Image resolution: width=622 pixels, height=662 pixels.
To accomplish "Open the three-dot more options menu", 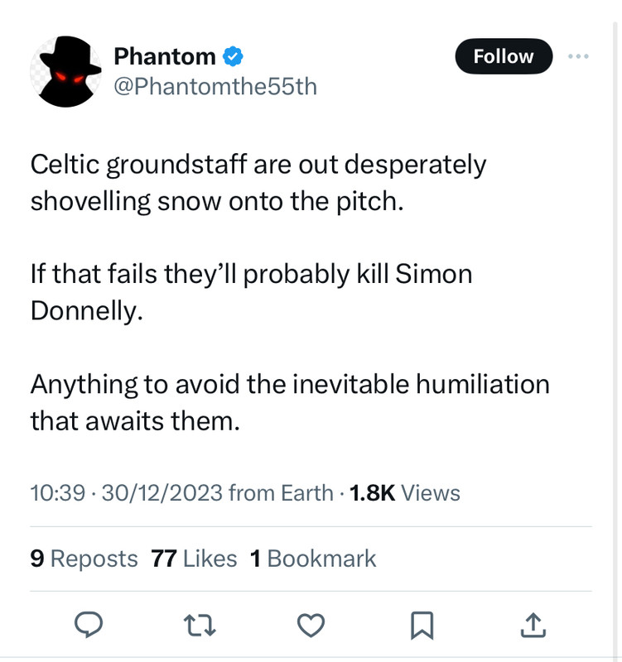I will pos(578,56).
